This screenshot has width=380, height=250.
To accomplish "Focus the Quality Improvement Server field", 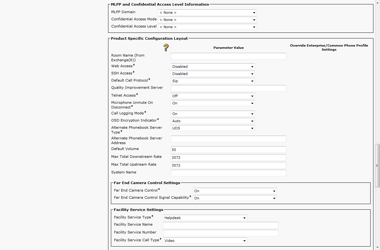I will point(228,88).
